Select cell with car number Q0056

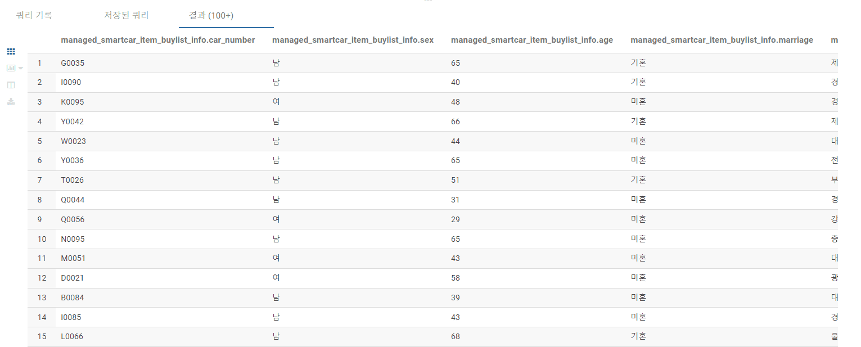point(73,219)
